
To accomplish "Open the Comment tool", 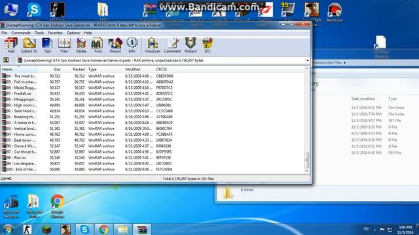I will pos(172,45).
